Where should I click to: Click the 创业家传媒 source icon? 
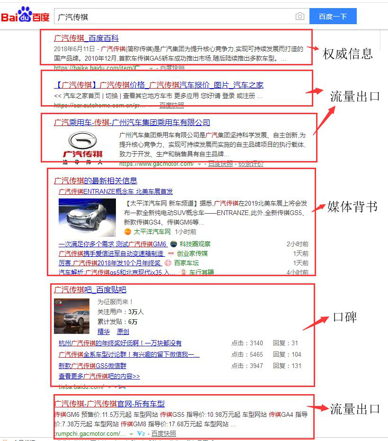[x=170, y=253]
